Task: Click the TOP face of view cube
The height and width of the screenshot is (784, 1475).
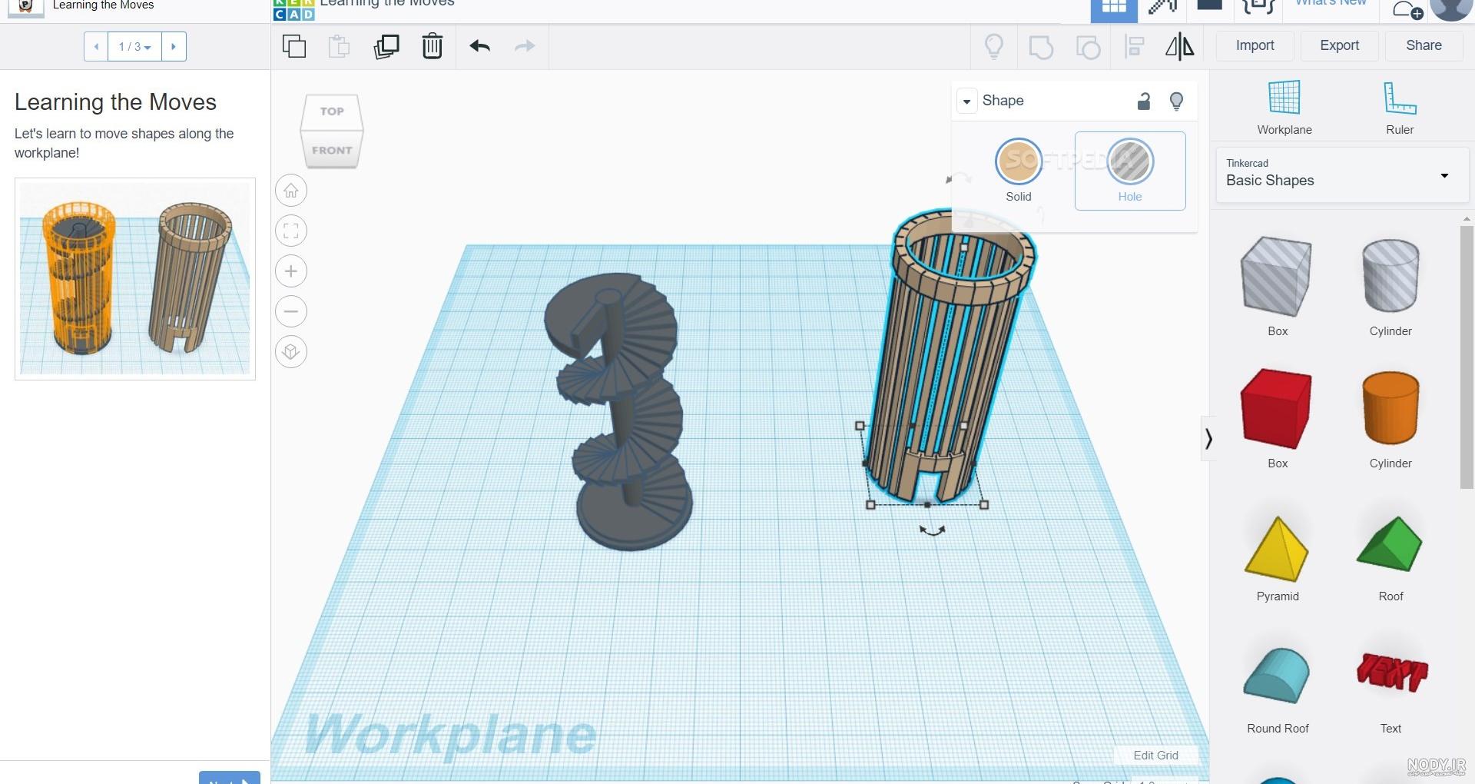Action: click(x=332, y=111)
